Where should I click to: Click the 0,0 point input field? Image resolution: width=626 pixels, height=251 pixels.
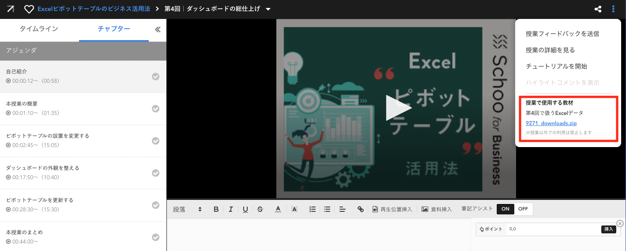(553, 229)
